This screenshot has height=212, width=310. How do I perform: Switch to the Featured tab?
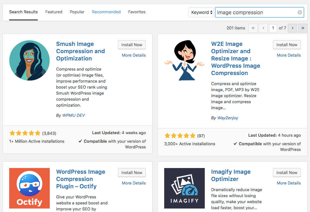coord(54,12)
